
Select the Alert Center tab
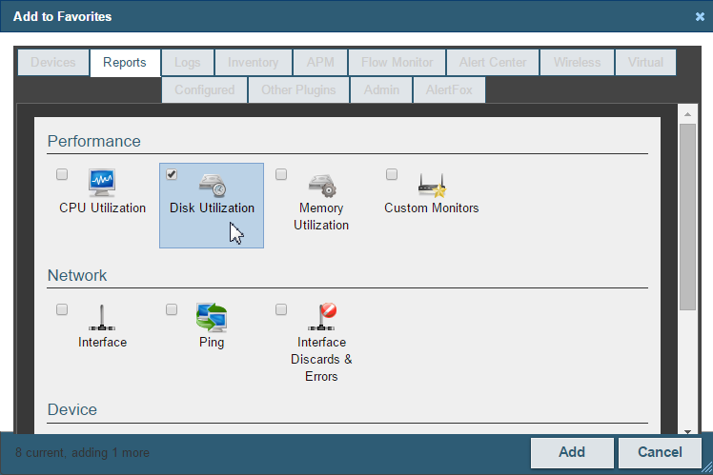(x=493, y=63)
